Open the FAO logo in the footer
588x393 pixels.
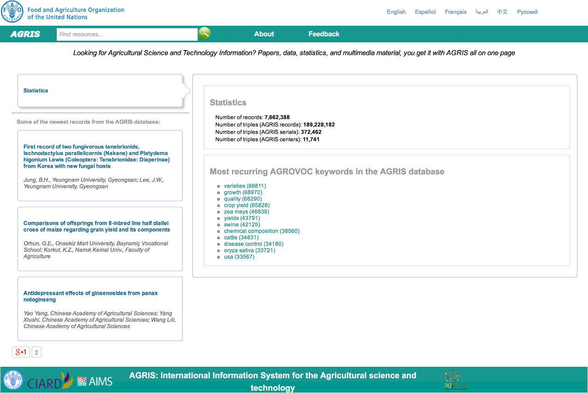[x=13, y=380]
